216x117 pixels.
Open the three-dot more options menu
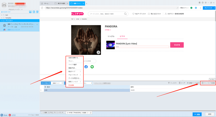(x=200, y=8)
